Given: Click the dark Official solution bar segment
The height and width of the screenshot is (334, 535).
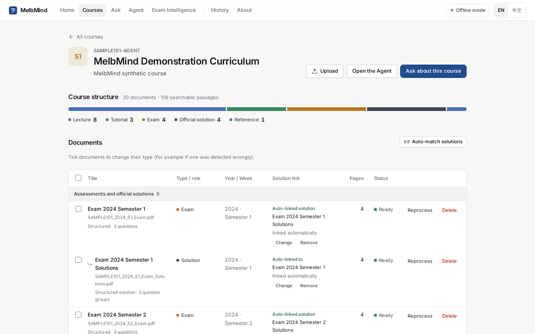Looking at the screenshot, I should [406, 109].
